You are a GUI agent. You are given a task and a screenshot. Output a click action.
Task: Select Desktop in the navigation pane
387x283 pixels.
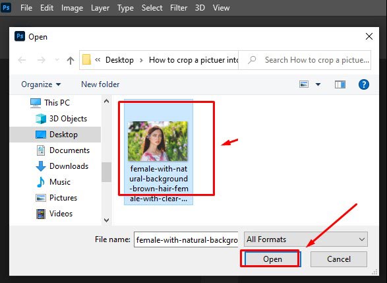tap(55, 135)
